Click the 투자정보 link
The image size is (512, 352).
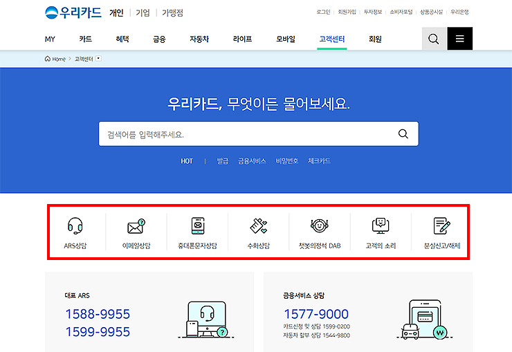click(373, 12)
